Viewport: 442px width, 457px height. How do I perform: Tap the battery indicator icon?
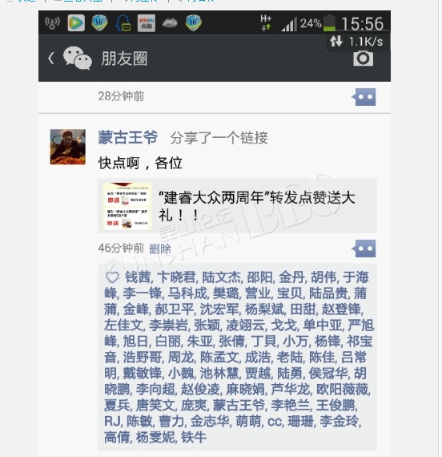pos(329,23)
